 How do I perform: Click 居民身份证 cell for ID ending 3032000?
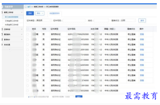click(56, 91)
